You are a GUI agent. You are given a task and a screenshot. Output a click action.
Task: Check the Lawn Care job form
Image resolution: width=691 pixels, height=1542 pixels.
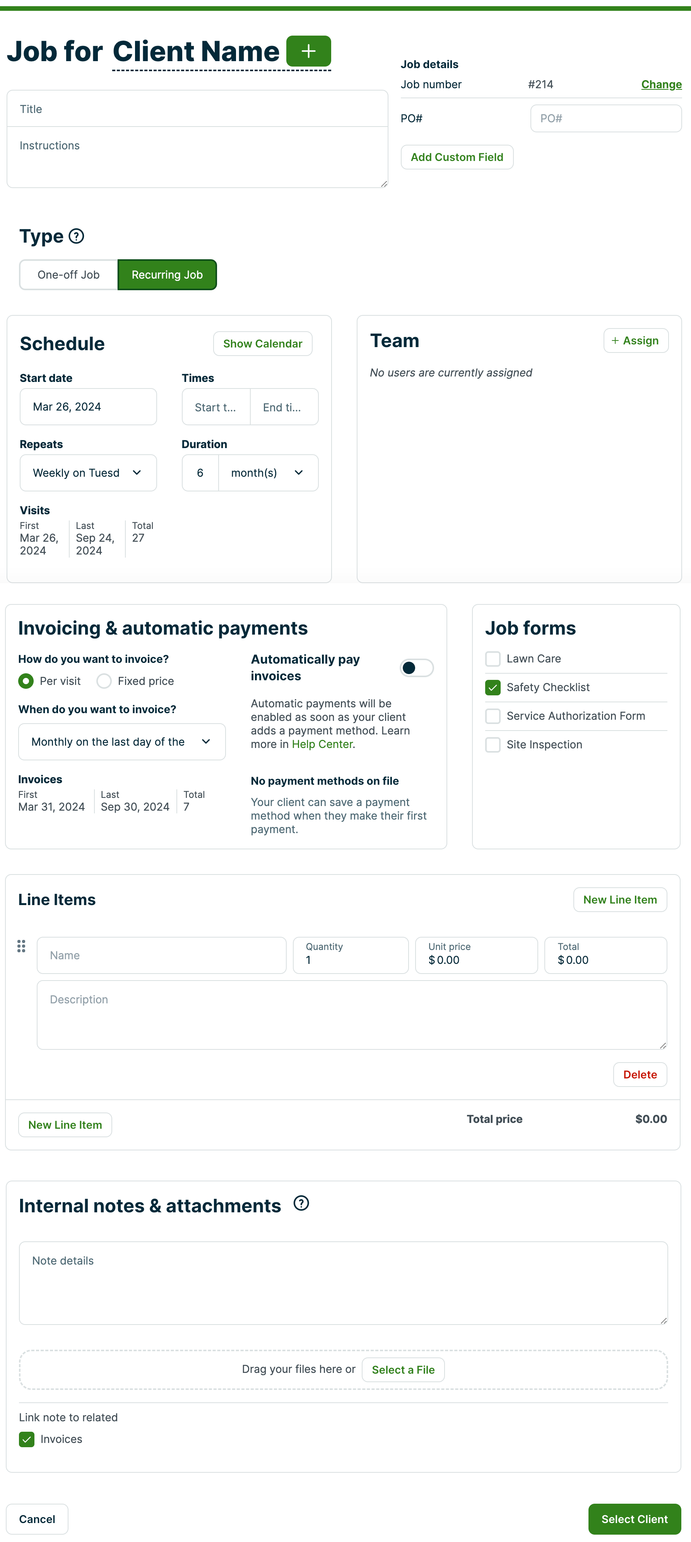pyautogui.click(x=493, y=659)
